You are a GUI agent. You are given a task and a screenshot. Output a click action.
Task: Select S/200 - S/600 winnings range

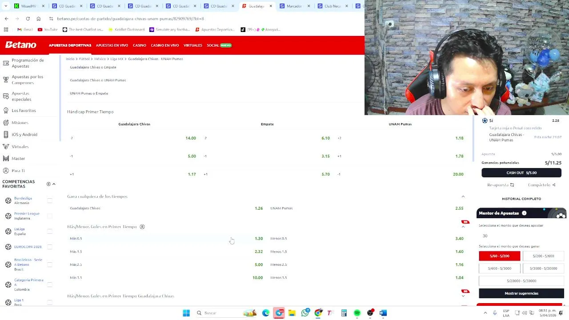[543, 256]
